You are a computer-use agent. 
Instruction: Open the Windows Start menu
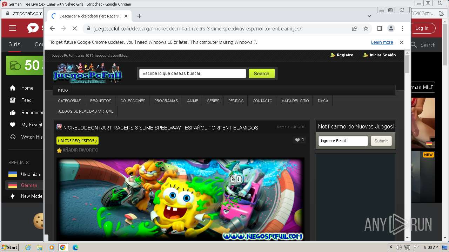point(10,247)
